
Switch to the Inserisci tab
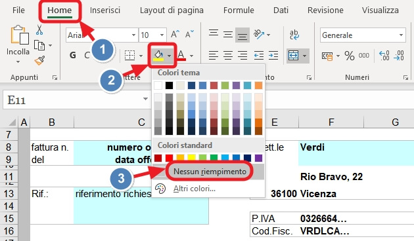point(105,10)
